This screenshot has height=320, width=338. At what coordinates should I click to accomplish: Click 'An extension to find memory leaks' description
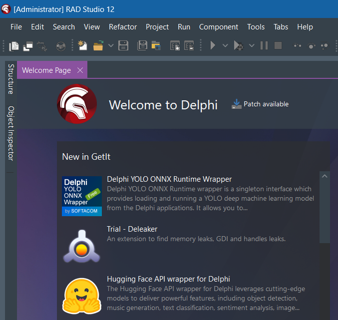tap(196, 239)
